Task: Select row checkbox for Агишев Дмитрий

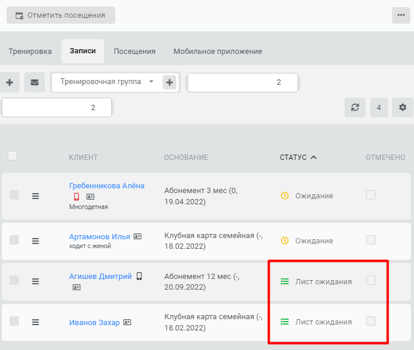Action: (x=14, y=280)
